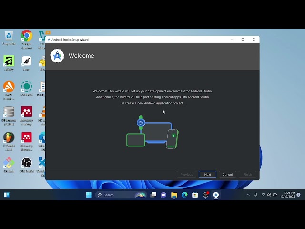The width and height of the screenshot is (305, 229).
Task: Open Microsoft Store from the taskbar
Action: (195, 195)
